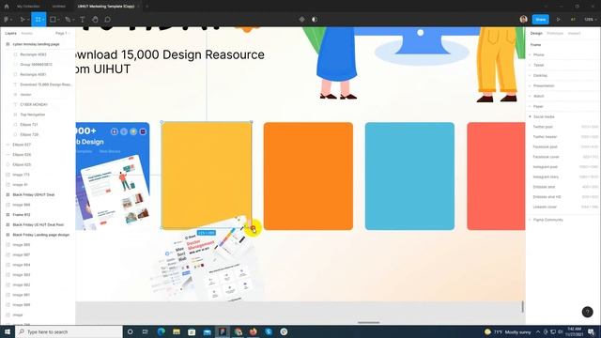Expand the Desktop frame presets
The width and height of the screenshot is (601, 338).
(x=540, y=75)
